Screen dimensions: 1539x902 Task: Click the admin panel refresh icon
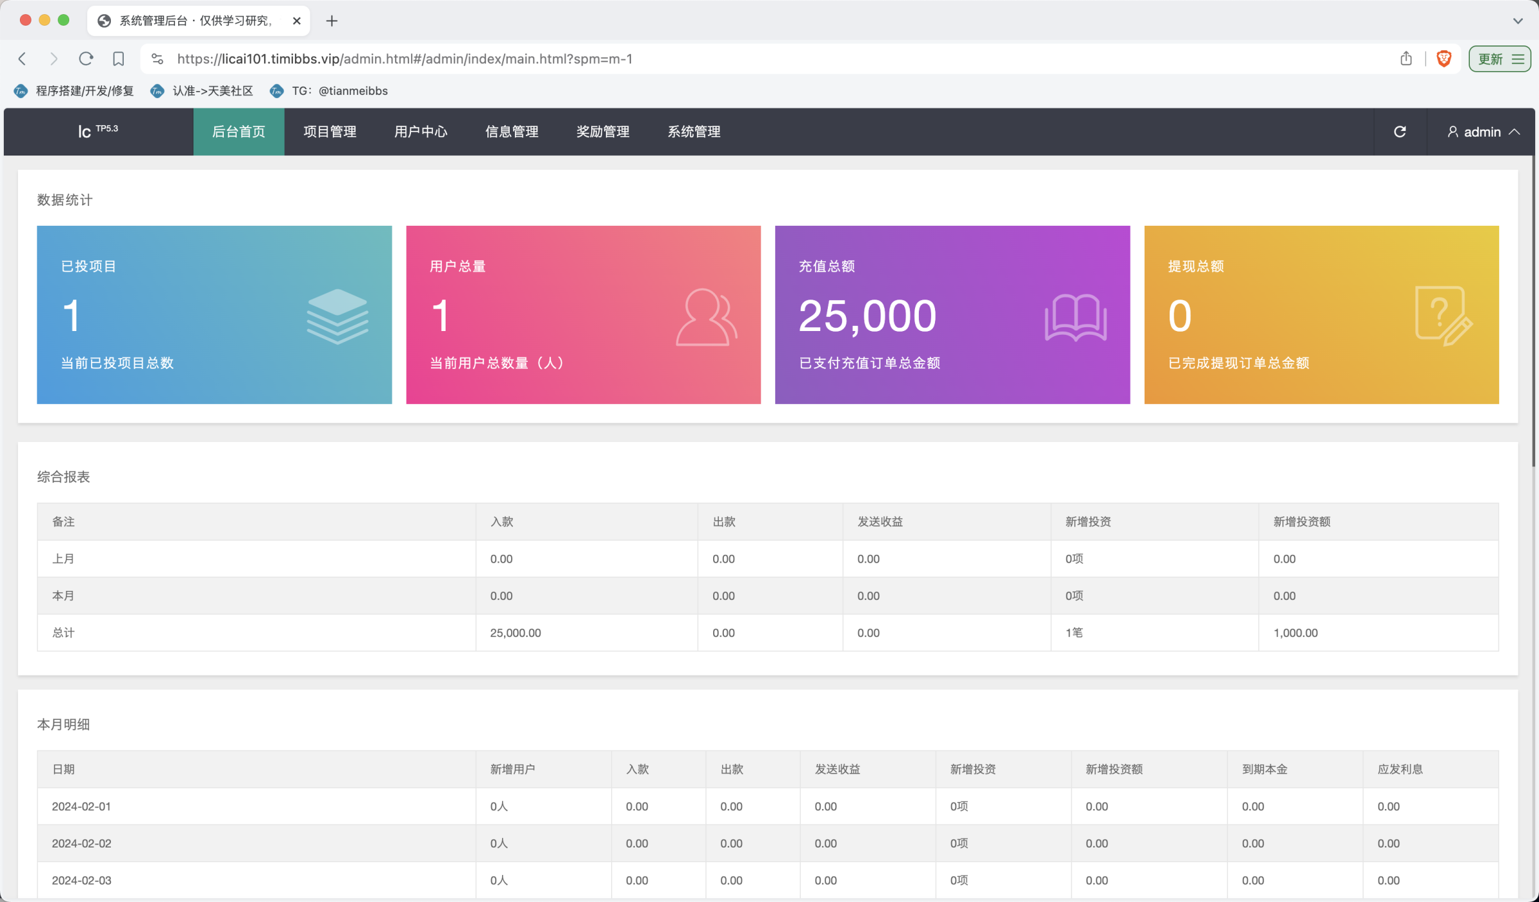[1400, 132]
